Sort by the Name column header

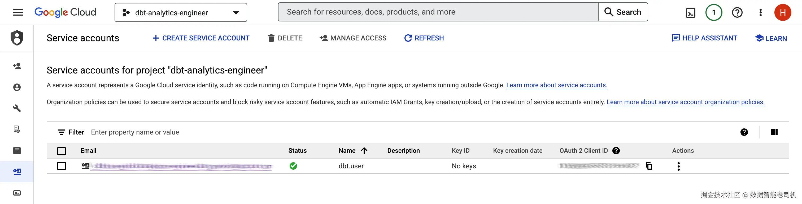[x=347, y=151]
